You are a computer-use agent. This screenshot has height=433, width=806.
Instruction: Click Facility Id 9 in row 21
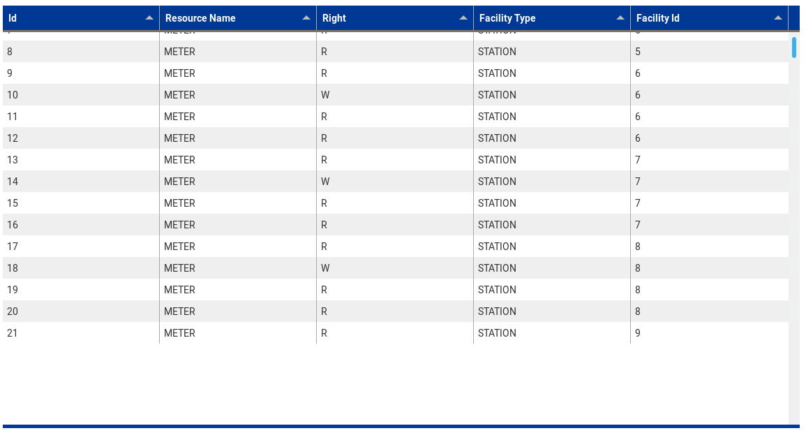[638, 332]
